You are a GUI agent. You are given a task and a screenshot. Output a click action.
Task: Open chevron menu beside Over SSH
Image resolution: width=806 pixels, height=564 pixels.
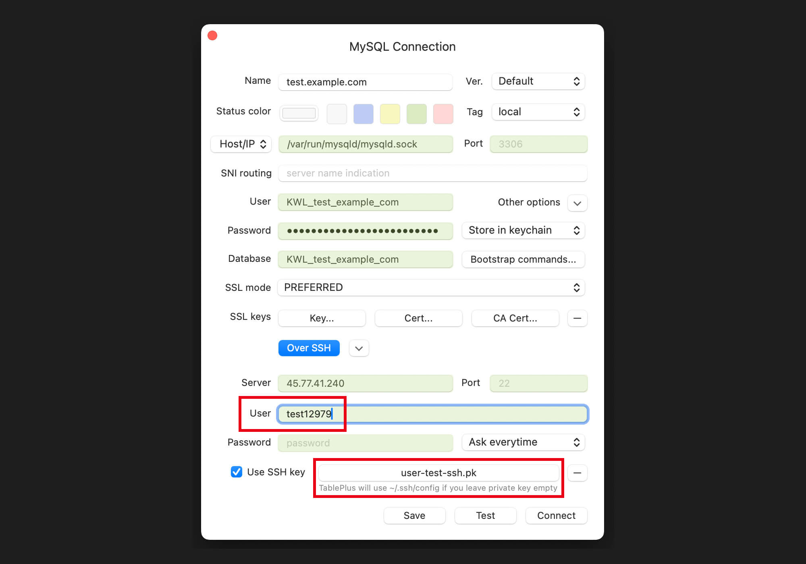pyautogui.click(x=359, y=348)
